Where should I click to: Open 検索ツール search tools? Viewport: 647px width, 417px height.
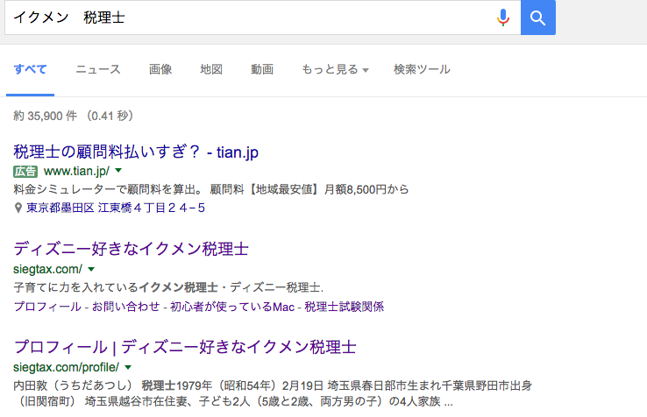422,70
